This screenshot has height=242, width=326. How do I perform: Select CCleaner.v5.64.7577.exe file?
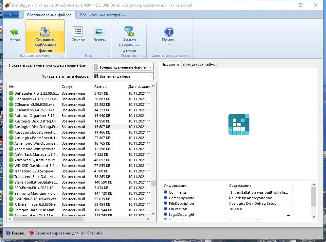80,110
